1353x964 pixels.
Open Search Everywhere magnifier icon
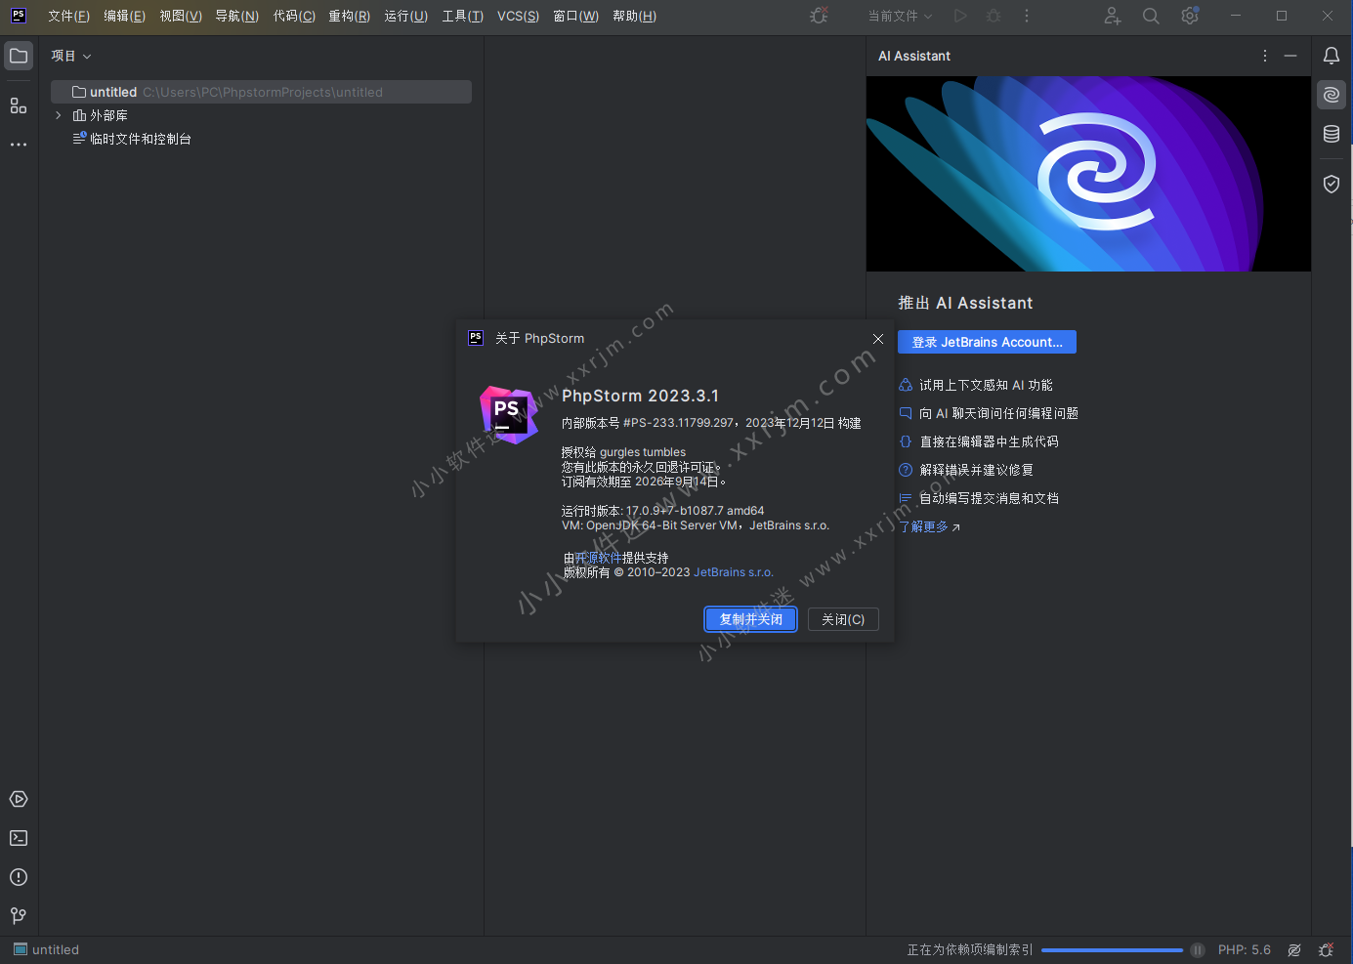[x=1152, y=16]
